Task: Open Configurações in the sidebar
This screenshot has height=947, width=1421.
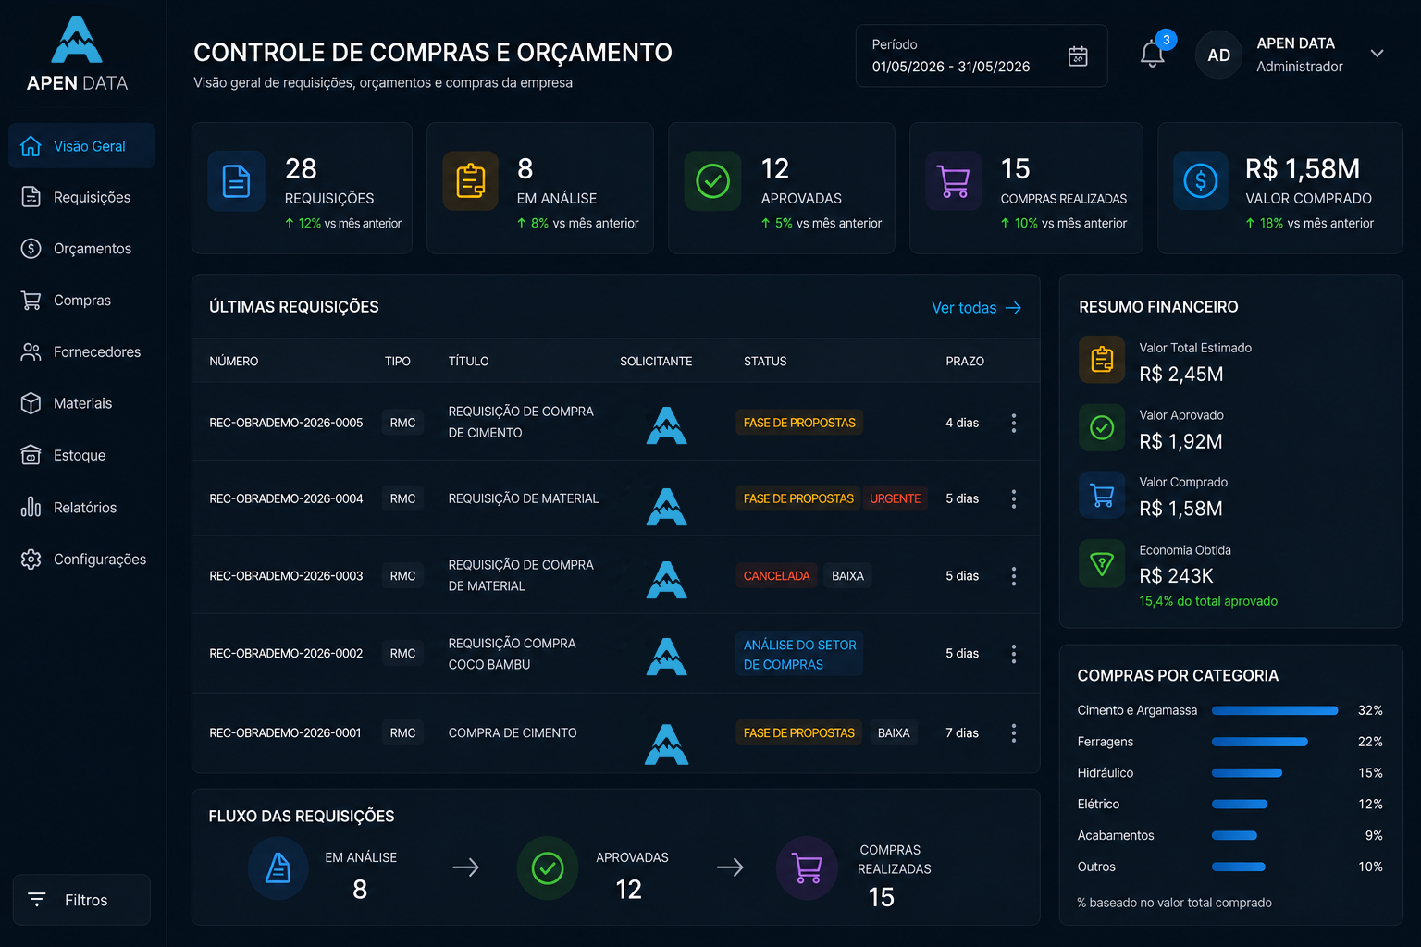Action: [81, 560]
